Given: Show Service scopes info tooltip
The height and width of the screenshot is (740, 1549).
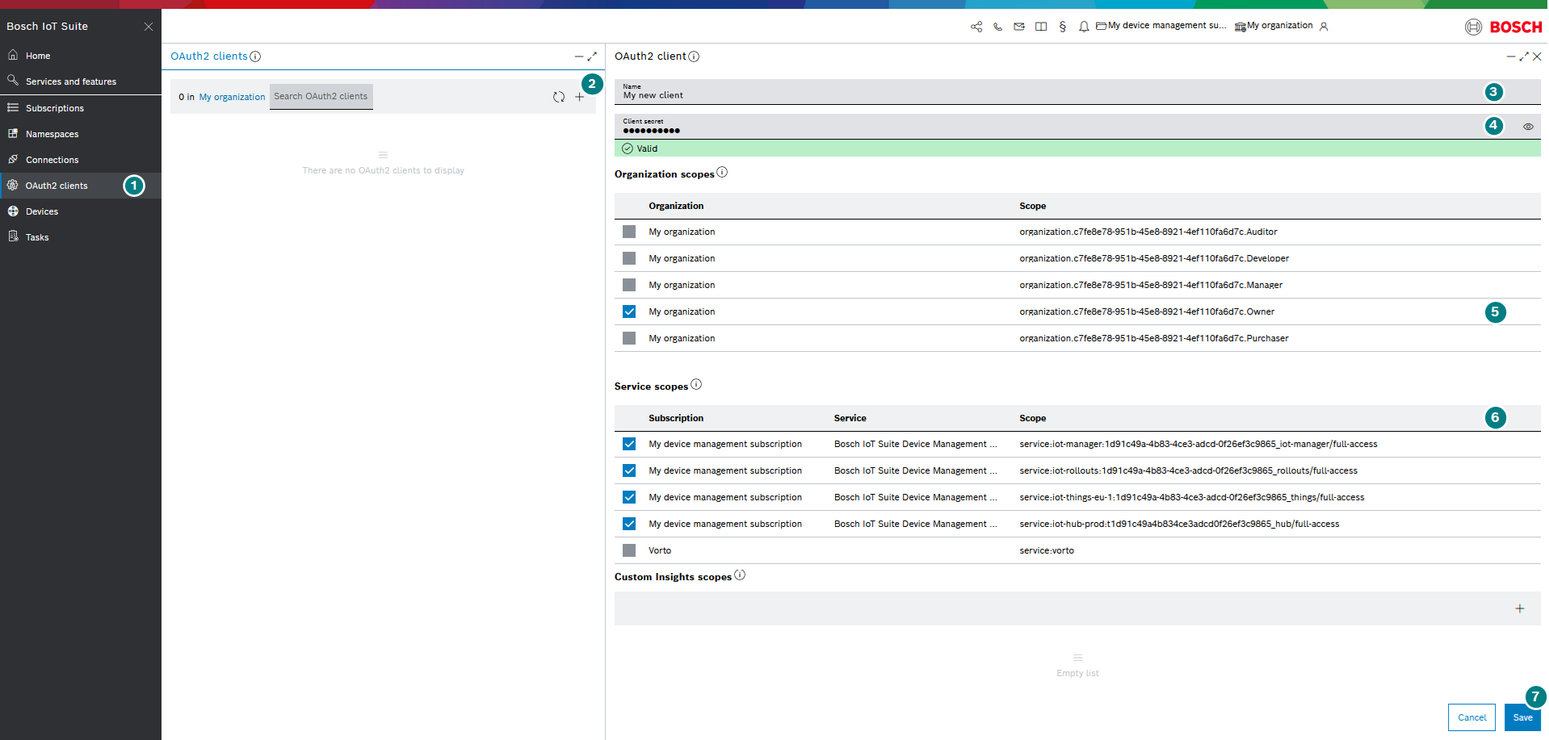Looking at the screenshot, I should pos(696,384).
